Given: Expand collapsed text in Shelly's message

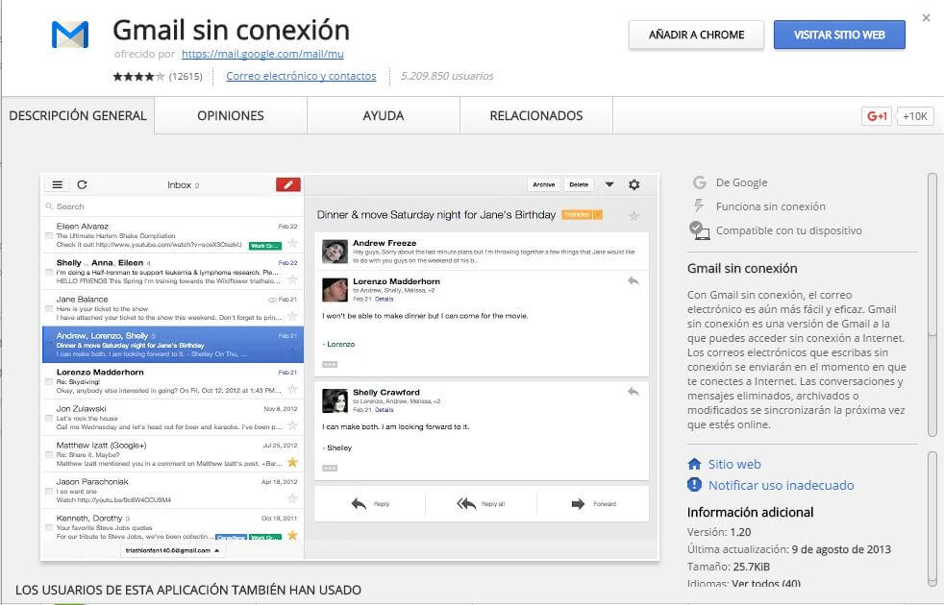Looking at the screenshot, I should click(330, 468).
